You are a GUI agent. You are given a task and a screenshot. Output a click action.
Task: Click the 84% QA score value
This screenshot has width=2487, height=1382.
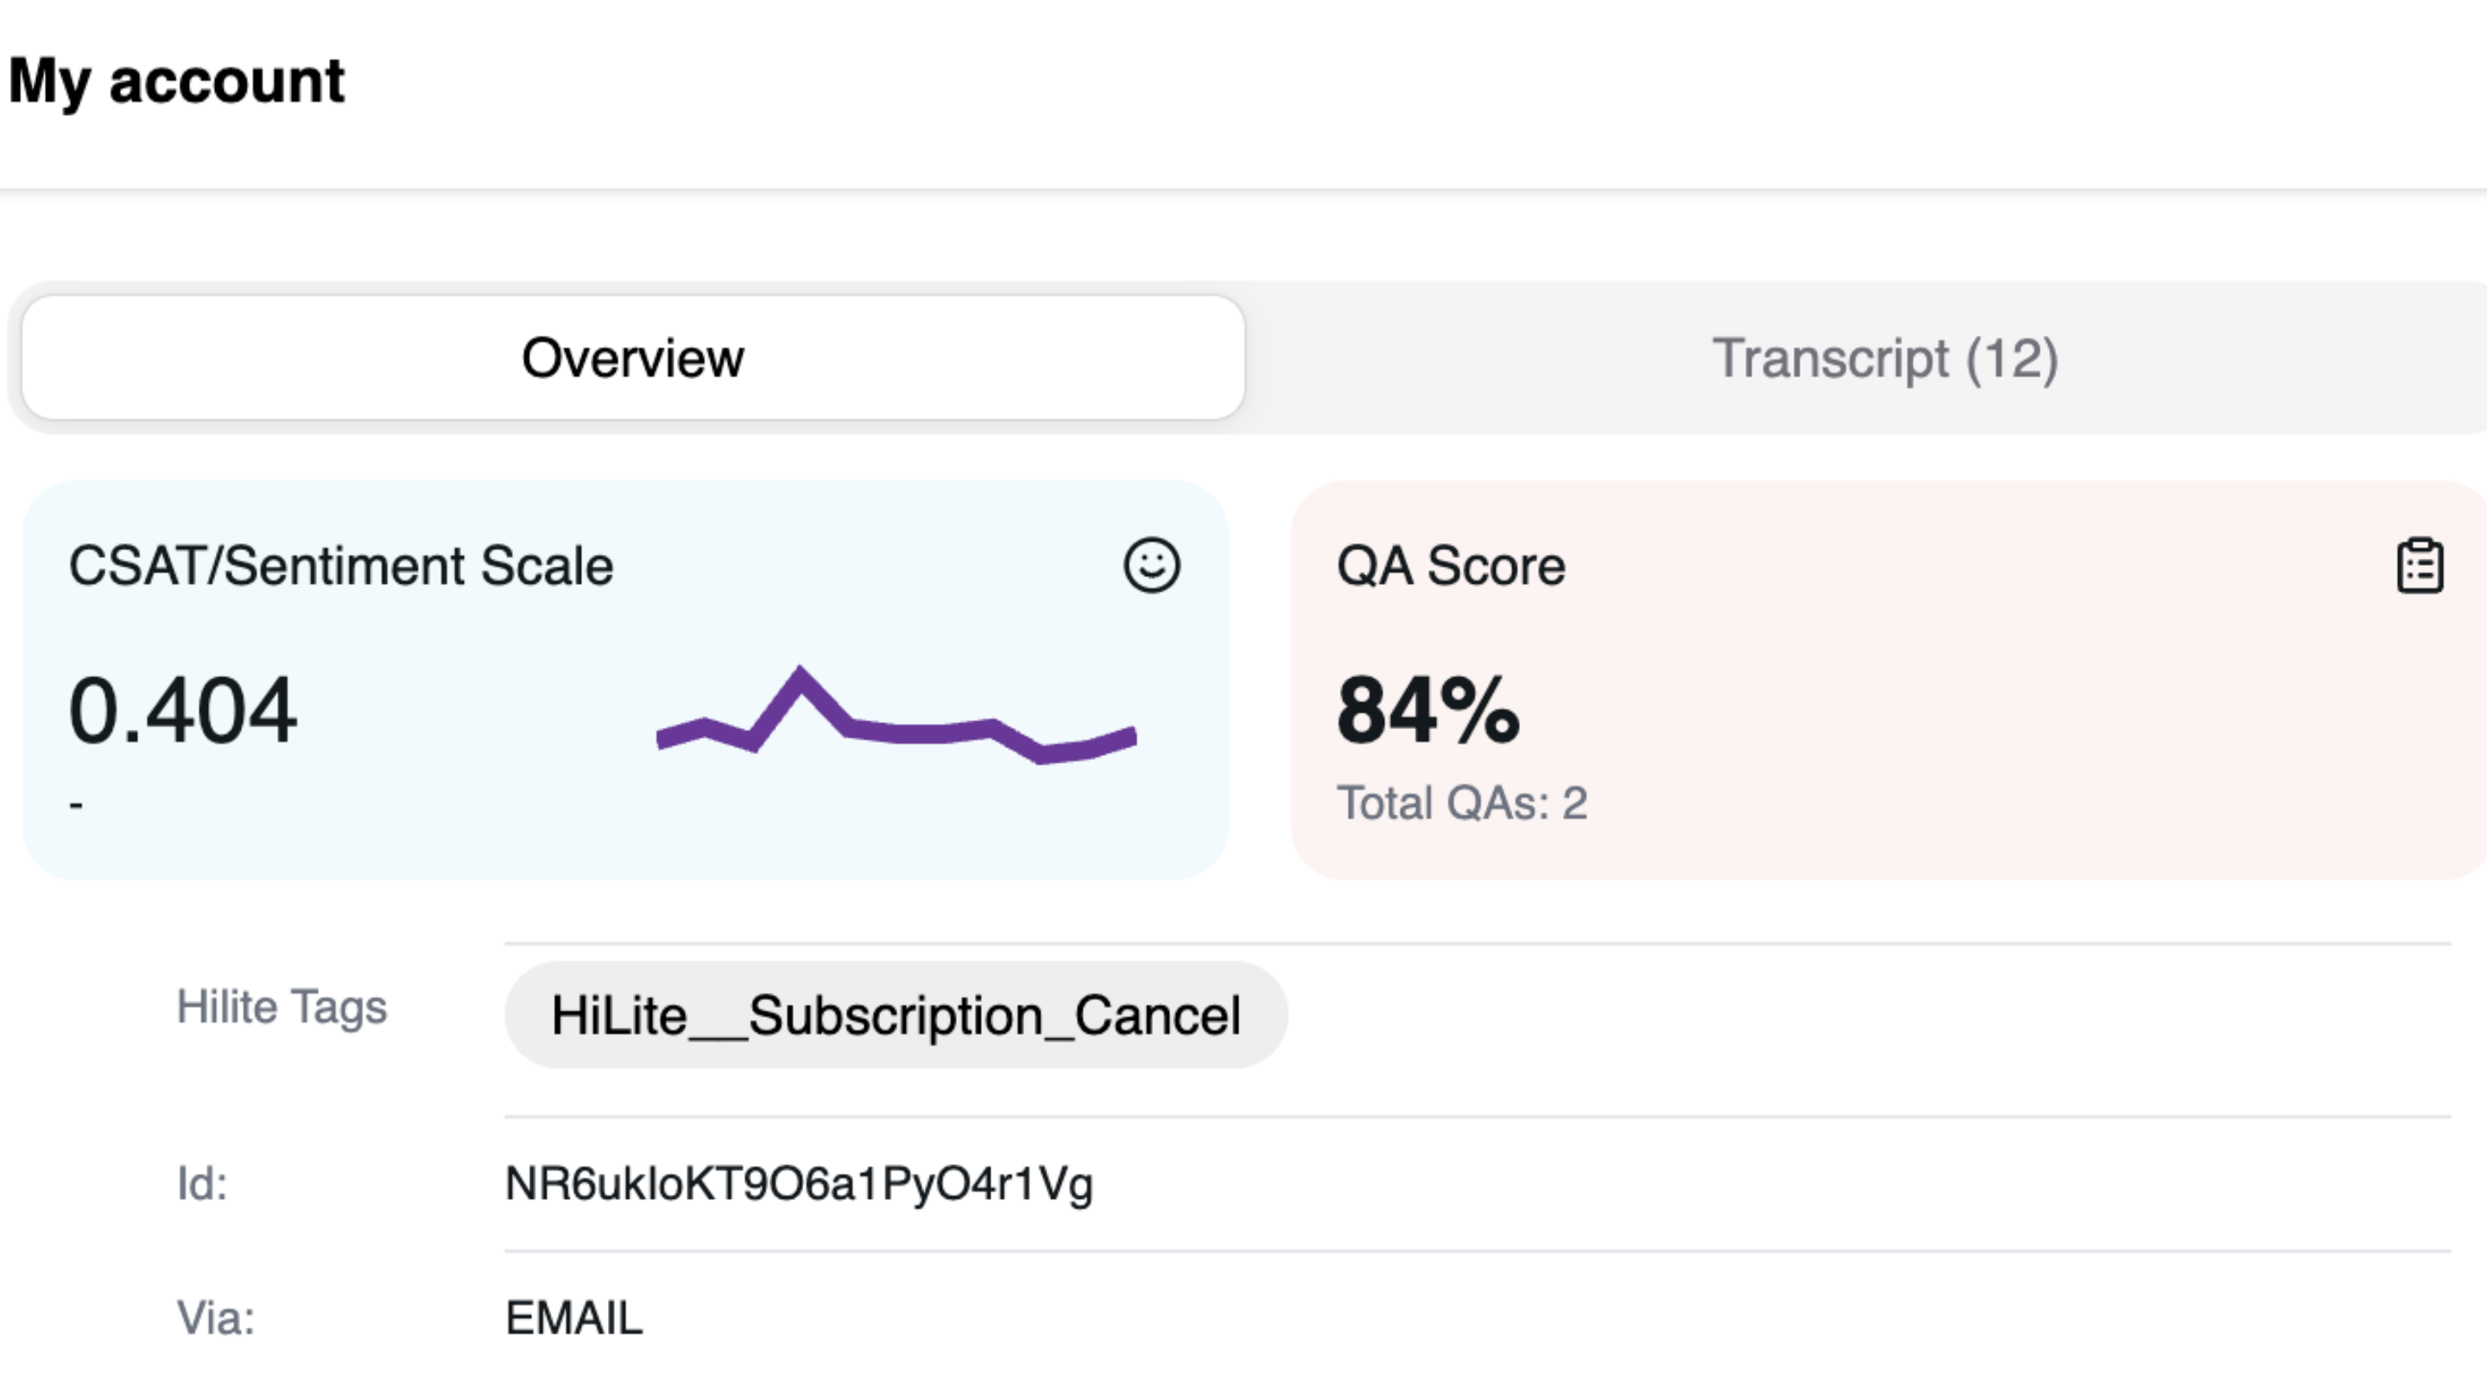point(1428,711)
